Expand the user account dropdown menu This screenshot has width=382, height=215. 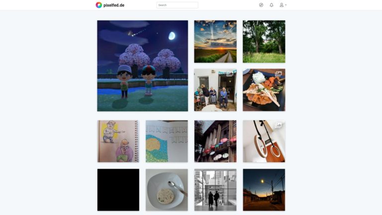tap(283, 5)
